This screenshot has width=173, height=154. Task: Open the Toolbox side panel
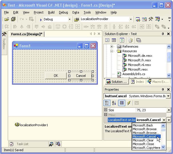[x=4, y=43]
